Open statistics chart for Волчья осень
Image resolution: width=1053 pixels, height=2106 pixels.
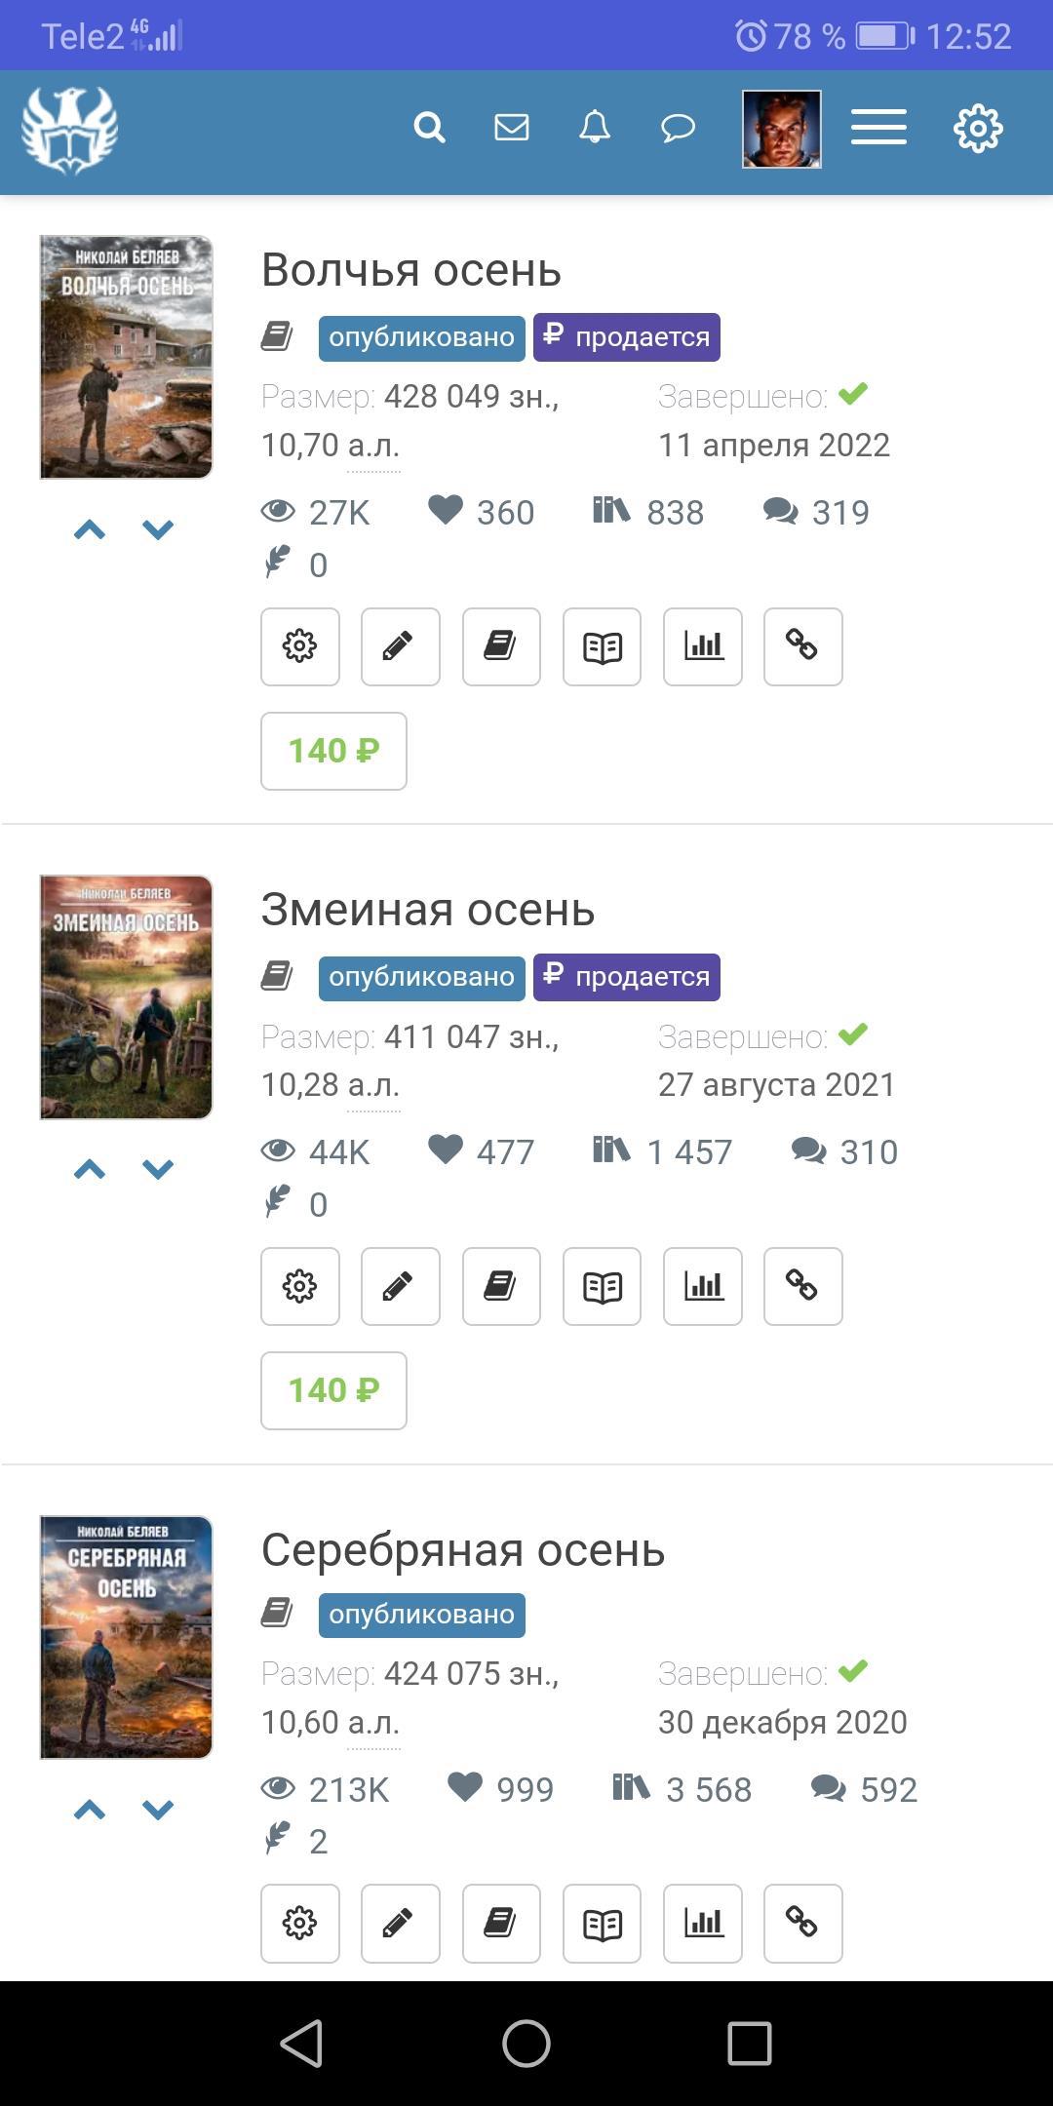click(703, 646)
